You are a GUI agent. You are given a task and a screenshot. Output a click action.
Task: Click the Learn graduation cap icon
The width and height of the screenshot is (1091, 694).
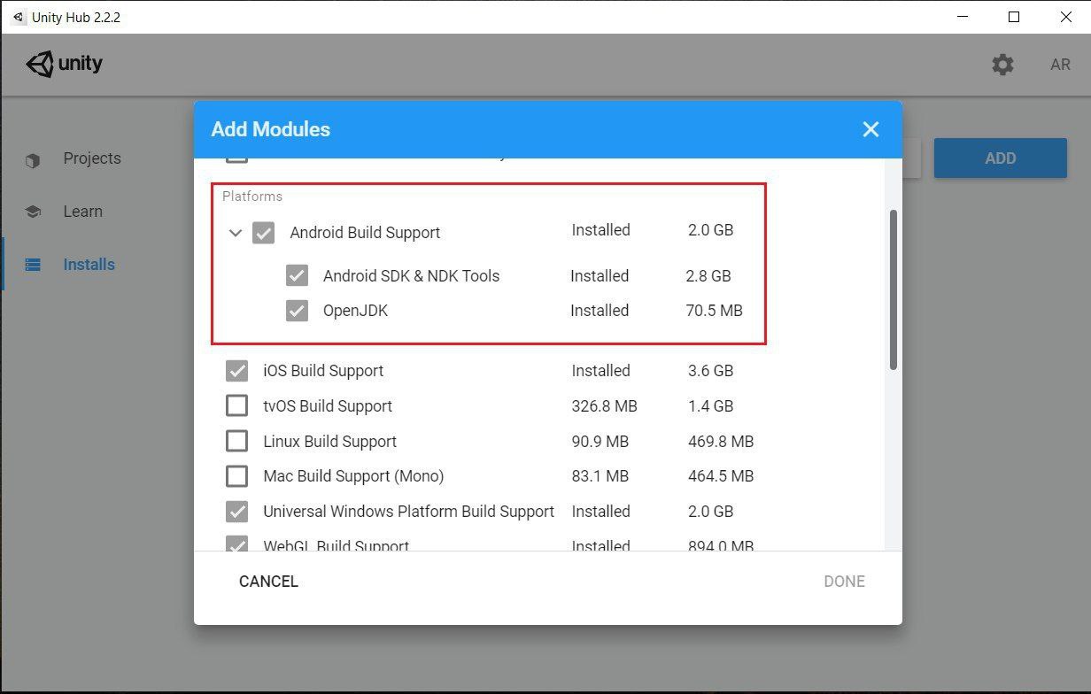(x=33, y=212)
